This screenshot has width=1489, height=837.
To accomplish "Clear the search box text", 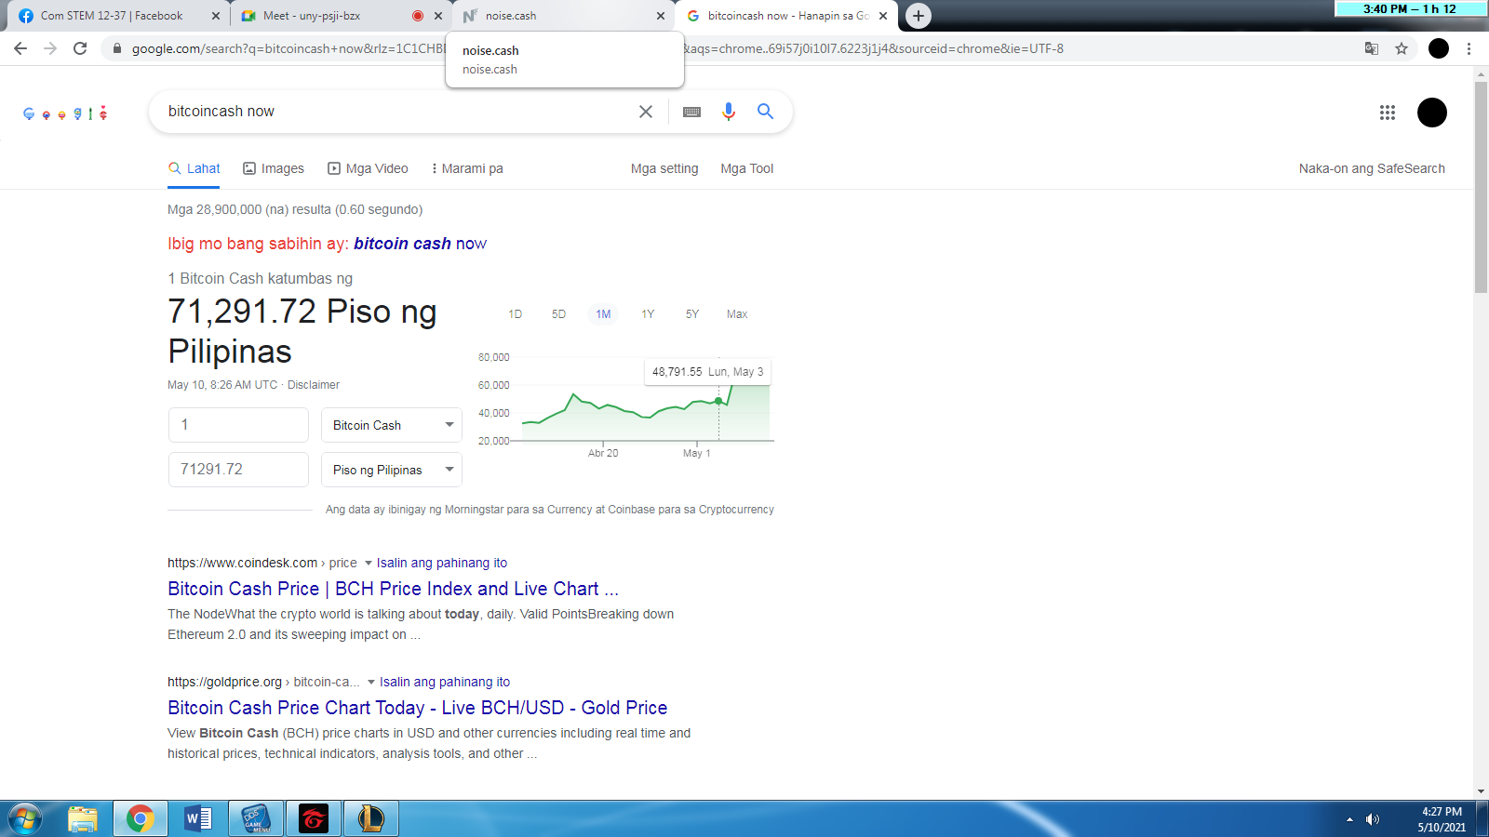I will pyautogui.click(x=646, y=112).
